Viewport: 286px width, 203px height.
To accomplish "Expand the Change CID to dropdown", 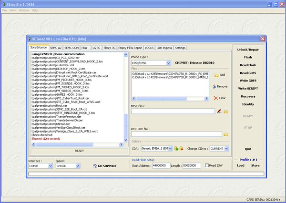I will [x=226, y=149].
